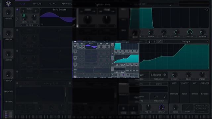This screenshot has height=119, width=212.
Task: Open the ADVANCED tab
Action: click(67, 4)
